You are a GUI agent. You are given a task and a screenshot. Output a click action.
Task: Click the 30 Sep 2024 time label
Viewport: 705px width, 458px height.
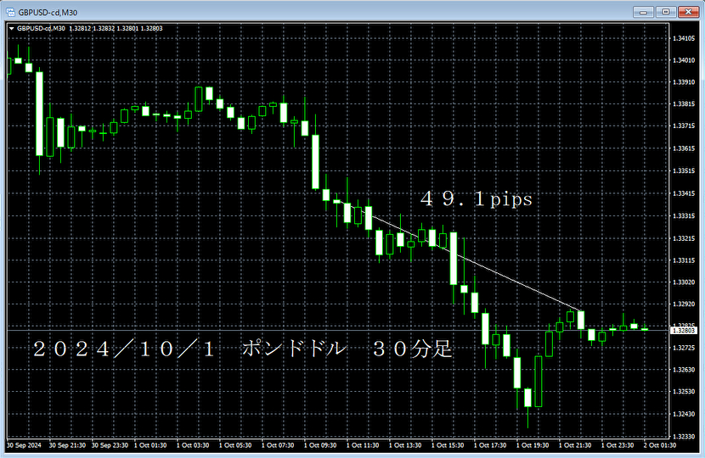pyautogui.click(x=24, y=445)
